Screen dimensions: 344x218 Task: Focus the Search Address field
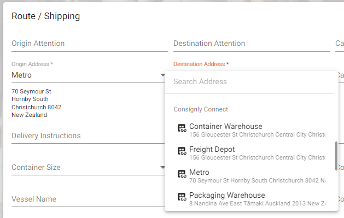(x=249, y=82)
